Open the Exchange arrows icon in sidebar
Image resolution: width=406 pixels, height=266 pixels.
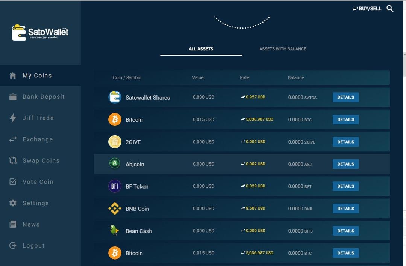pyautogui.click(x=13, y=139)
